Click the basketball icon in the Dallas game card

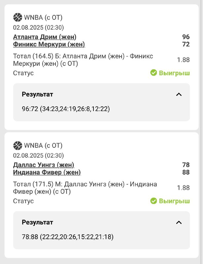coord(17,145)
